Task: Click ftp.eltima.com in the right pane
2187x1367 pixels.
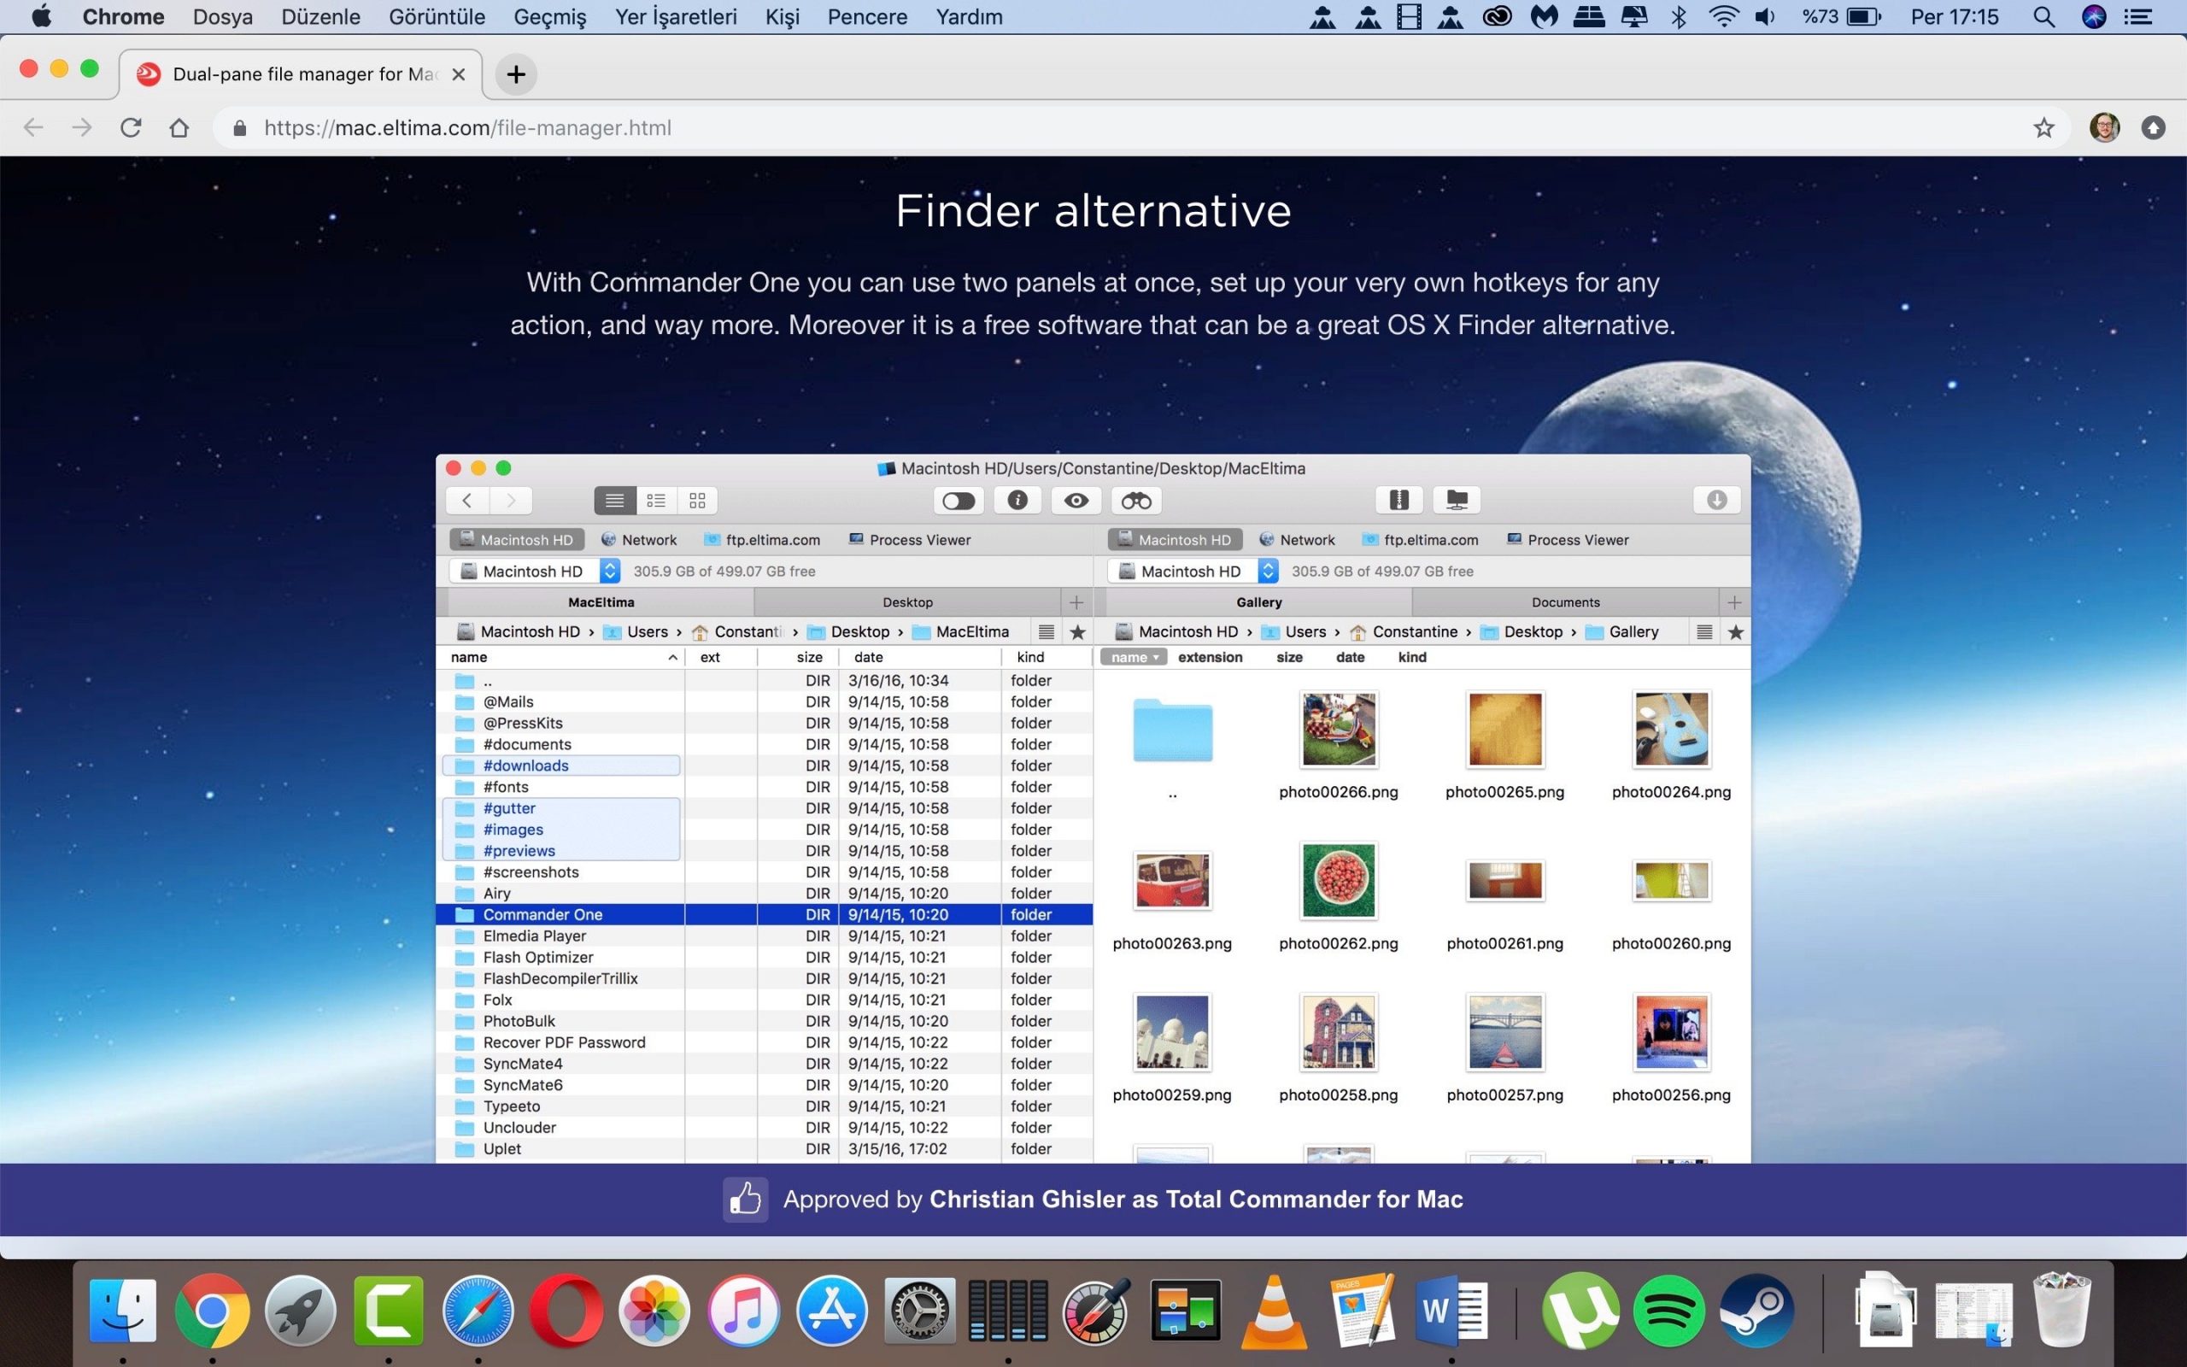Action: [x=1420, y=540]
